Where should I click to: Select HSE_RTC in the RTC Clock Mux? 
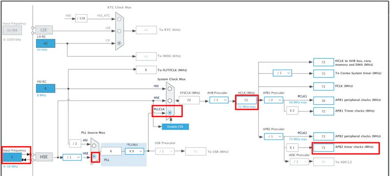click(119, 19)
